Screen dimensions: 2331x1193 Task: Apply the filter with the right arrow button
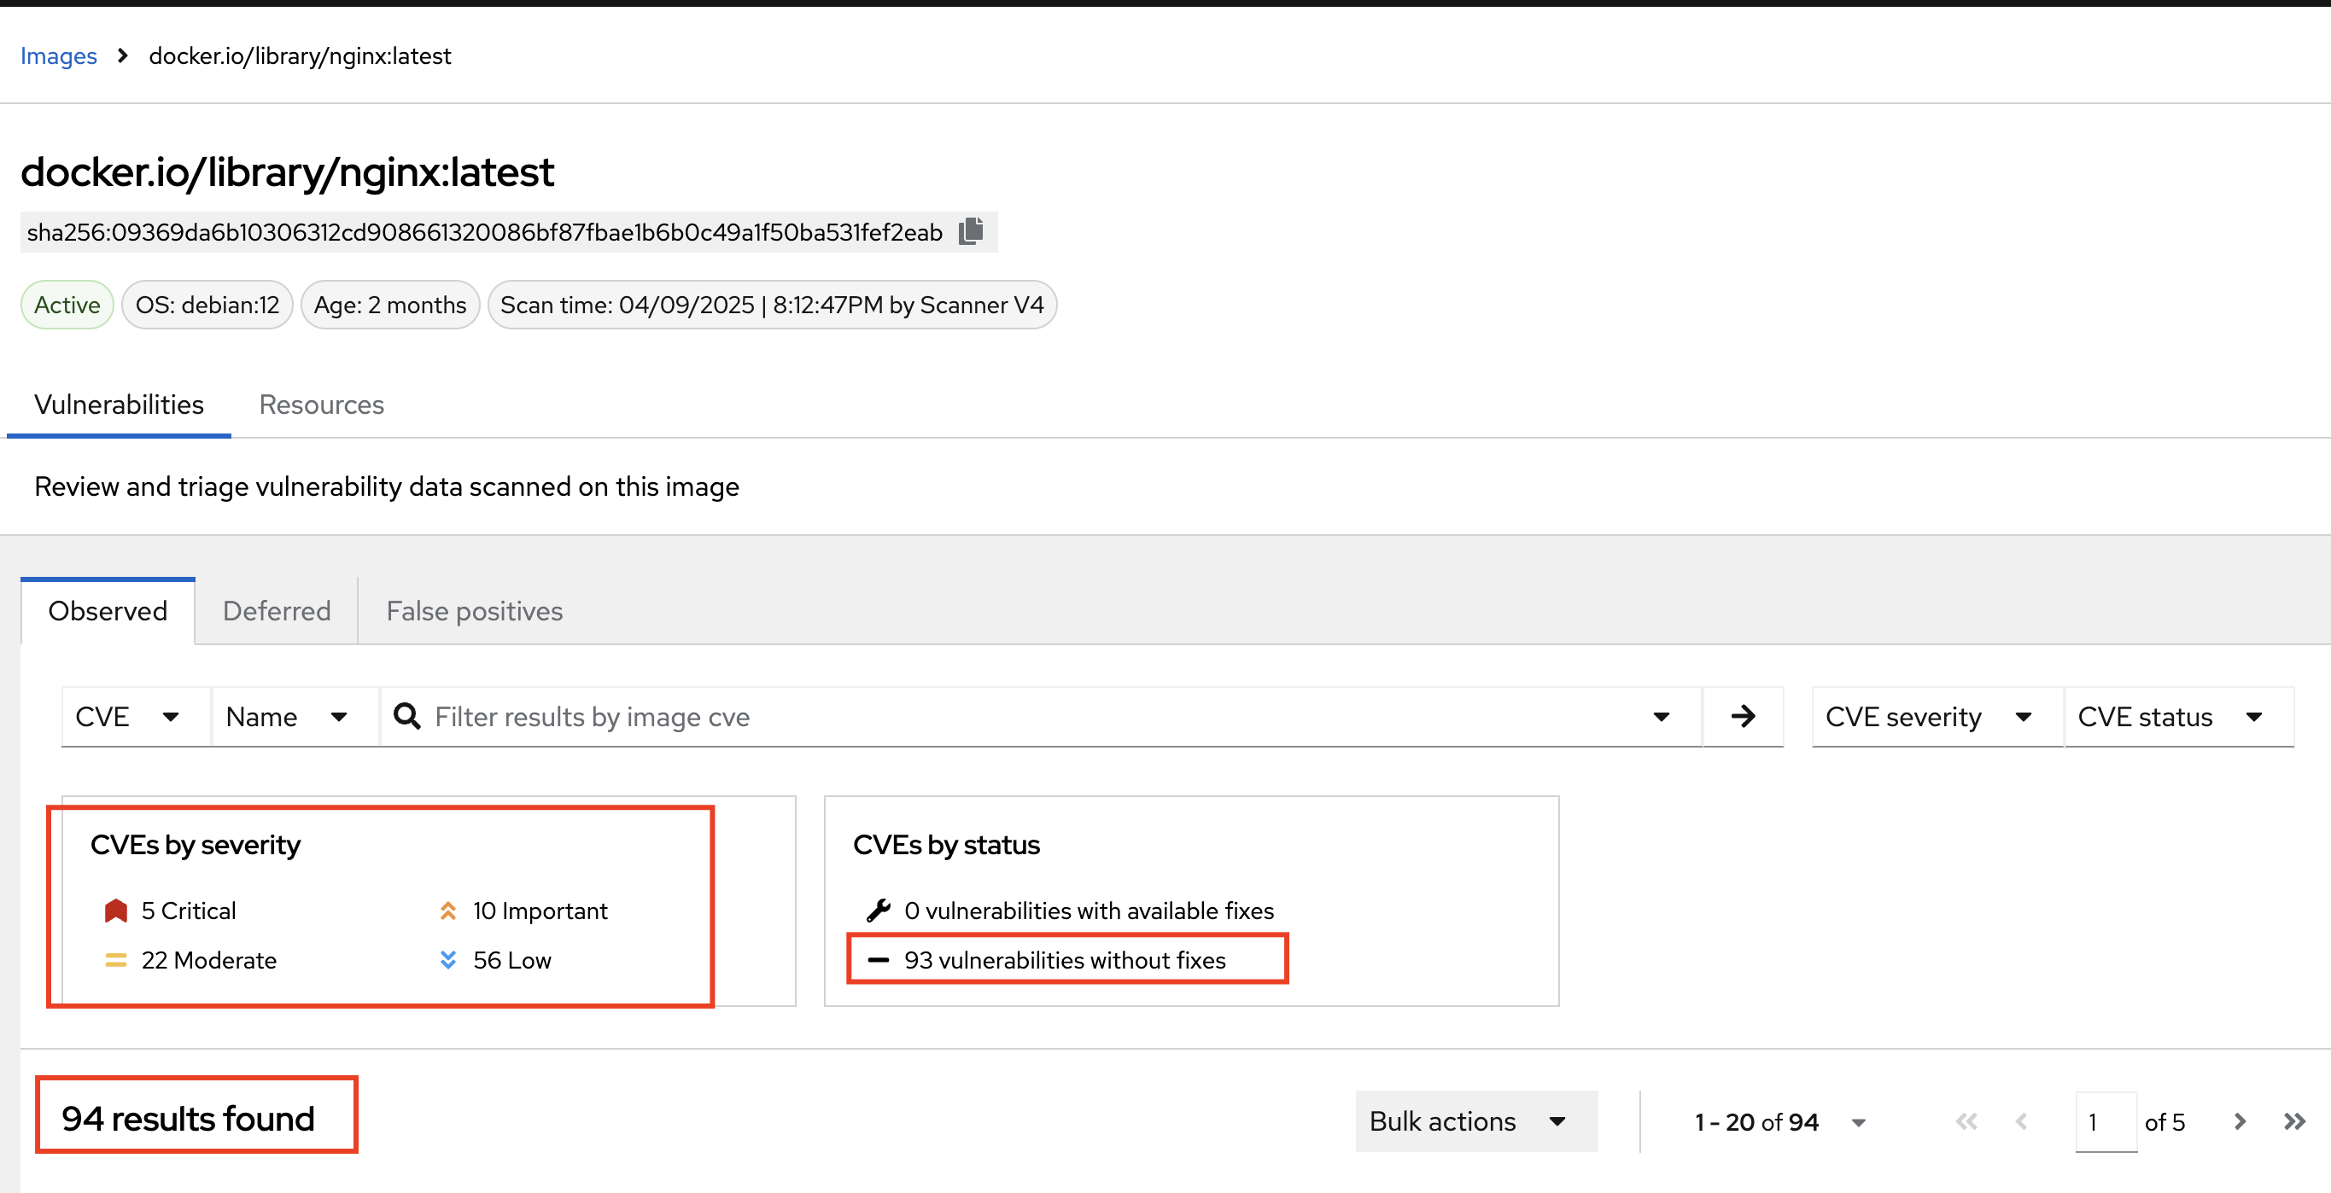click(x=1742, y=716)
